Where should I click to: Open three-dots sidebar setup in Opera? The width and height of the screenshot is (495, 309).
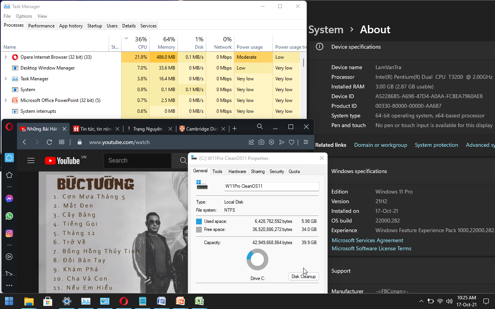tap(9, 285)
